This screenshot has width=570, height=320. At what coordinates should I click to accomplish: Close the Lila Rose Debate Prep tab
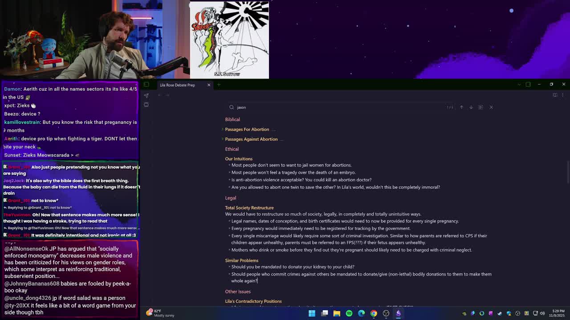click(x=208, y=85)
